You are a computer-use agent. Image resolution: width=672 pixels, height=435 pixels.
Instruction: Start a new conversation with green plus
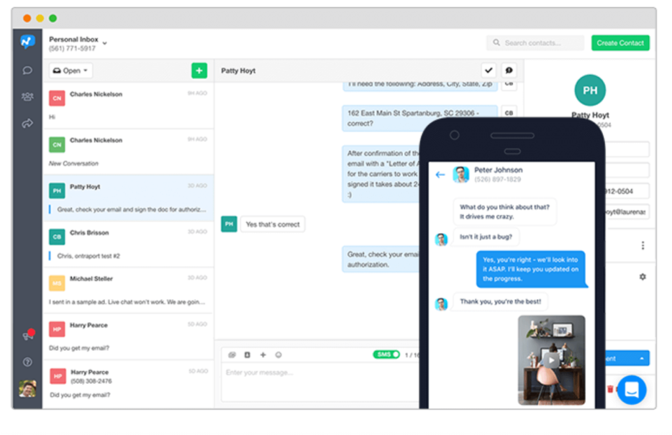tap(199, 70)
